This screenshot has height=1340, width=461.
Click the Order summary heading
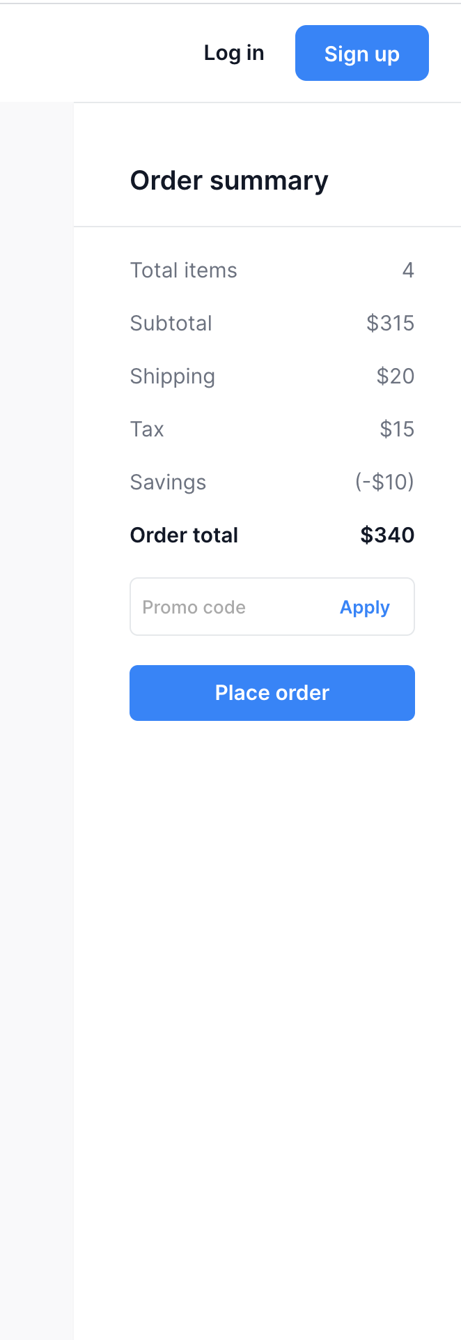tap(229, 181)
